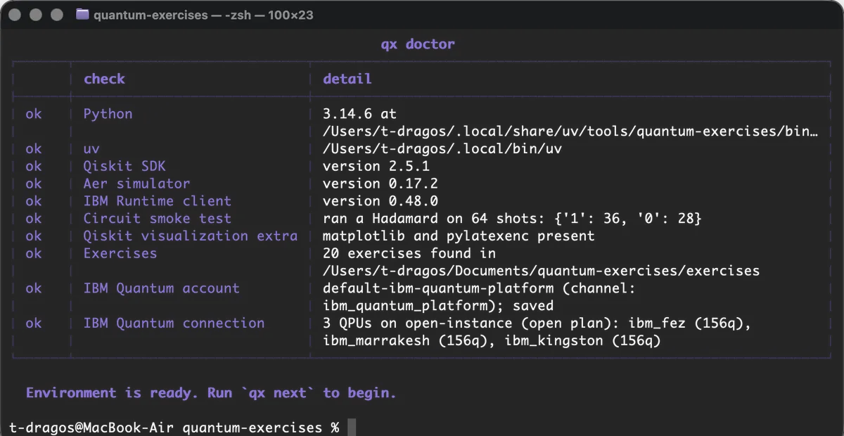Viewport: 844px width, 436px height.
Task: Click the 'Qiskit visualization extra' check label
Action: tap(191, 236)
